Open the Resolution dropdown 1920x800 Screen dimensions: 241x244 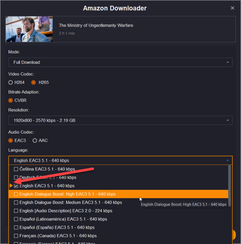[120, 120]
